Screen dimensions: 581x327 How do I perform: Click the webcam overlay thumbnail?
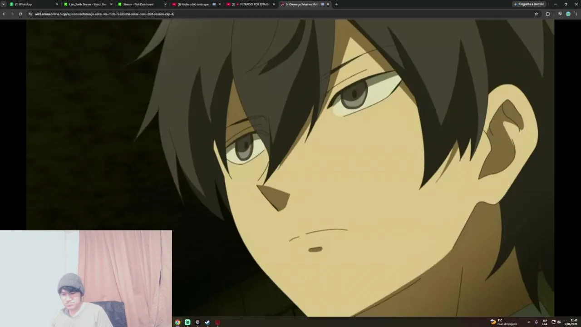86,278
